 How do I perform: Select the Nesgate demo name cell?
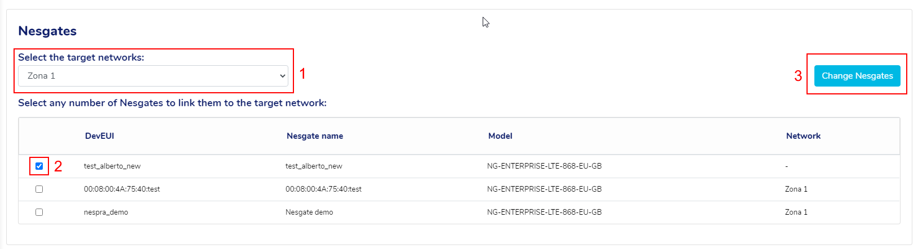pos(309,212)
